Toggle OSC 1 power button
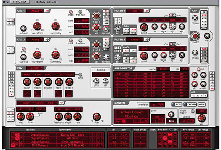 (x=47, y=11)
